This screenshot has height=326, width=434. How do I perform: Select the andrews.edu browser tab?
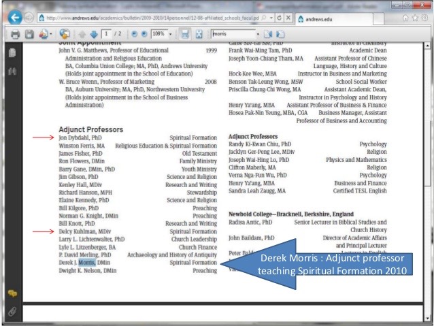334,19
